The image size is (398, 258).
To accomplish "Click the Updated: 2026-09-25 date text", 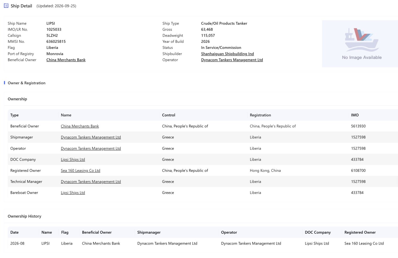I will point(56,6).
